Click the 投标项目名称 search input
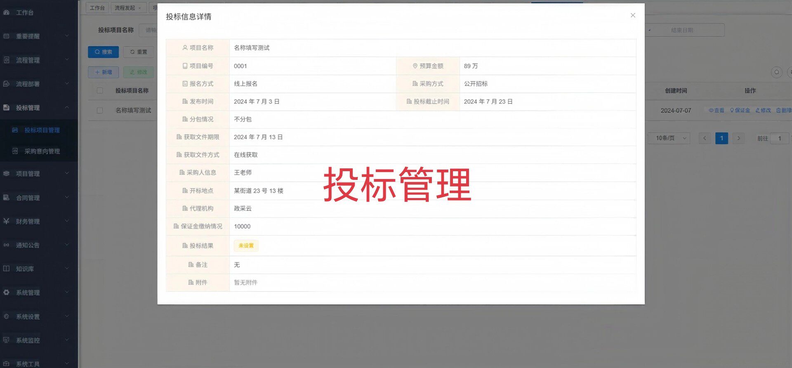The height and width of the screenshot is (368, 792). (x=148, y=30)
